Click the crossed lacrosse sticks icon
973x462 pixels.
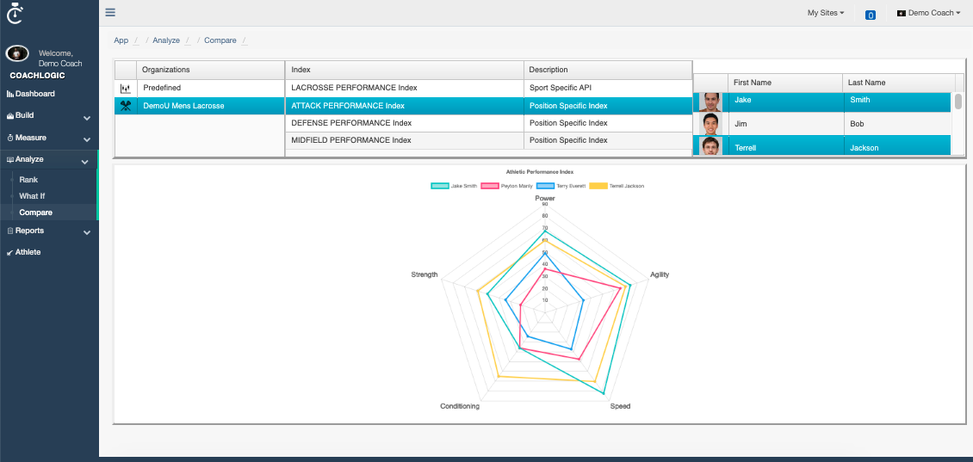[x=125, y=106]
